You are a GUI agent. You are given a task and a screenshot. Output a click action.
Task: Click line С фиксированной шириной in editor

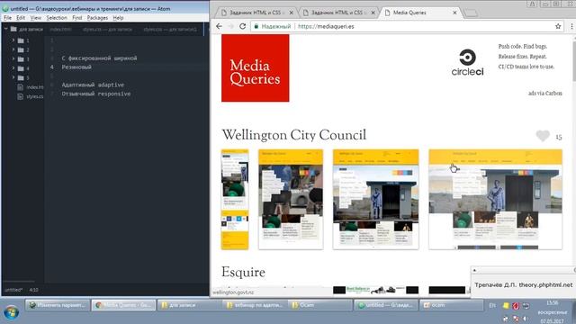tap(99, 58)
